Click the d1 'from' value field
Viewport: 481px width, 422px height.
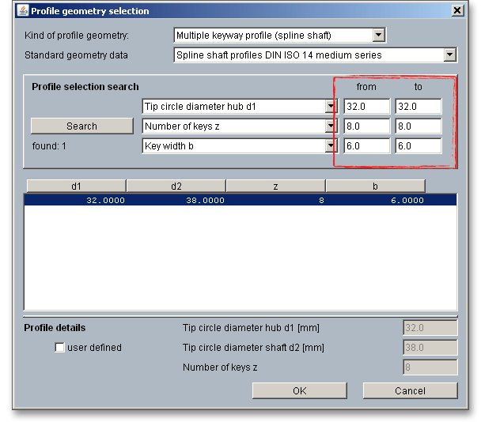click(x=366, y=107)
